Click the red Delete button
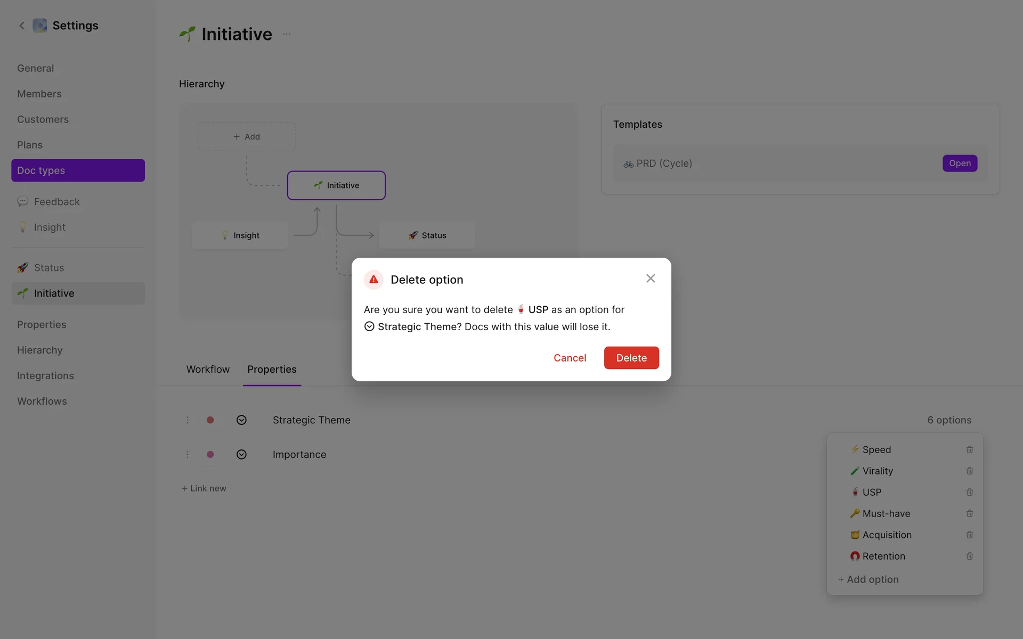1023x639 pixels. (x=631, y=358)
